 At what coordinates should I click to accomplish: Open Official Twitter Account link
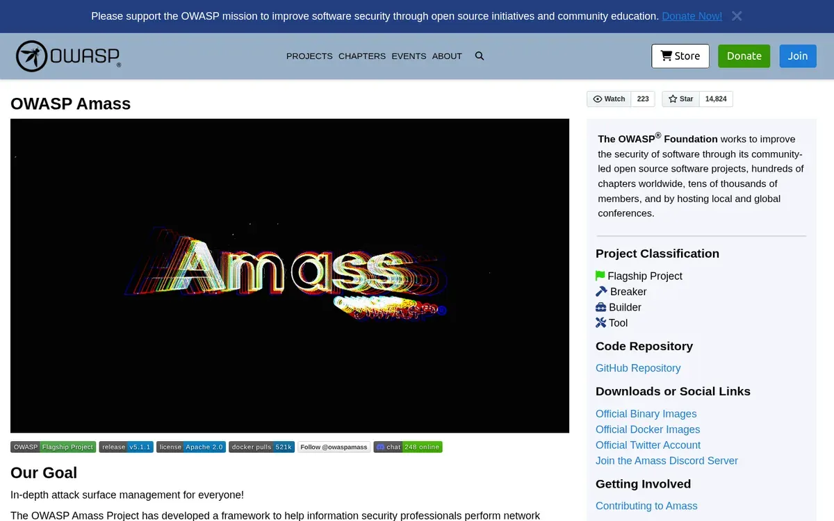[648, 445]
